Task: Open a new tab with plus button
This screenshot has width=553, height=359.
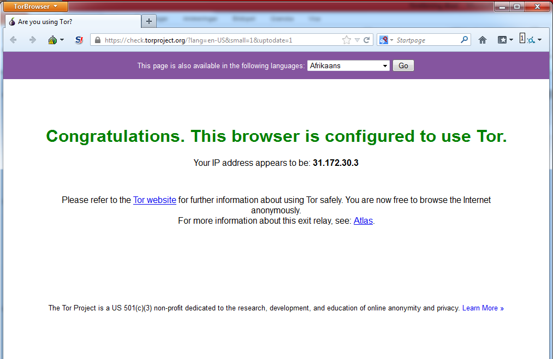Action: coord(149,21)
